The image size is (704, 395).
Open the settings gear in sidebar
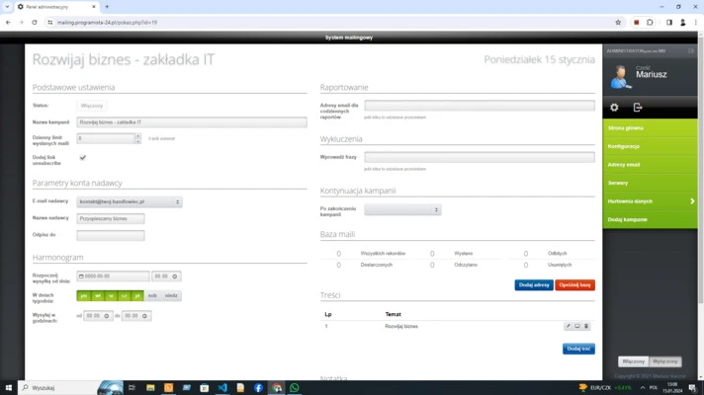click(614, 108)
